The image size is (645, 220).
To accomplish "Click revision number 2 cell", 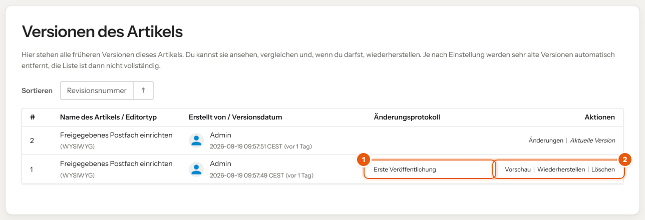I will click(32, 140).
